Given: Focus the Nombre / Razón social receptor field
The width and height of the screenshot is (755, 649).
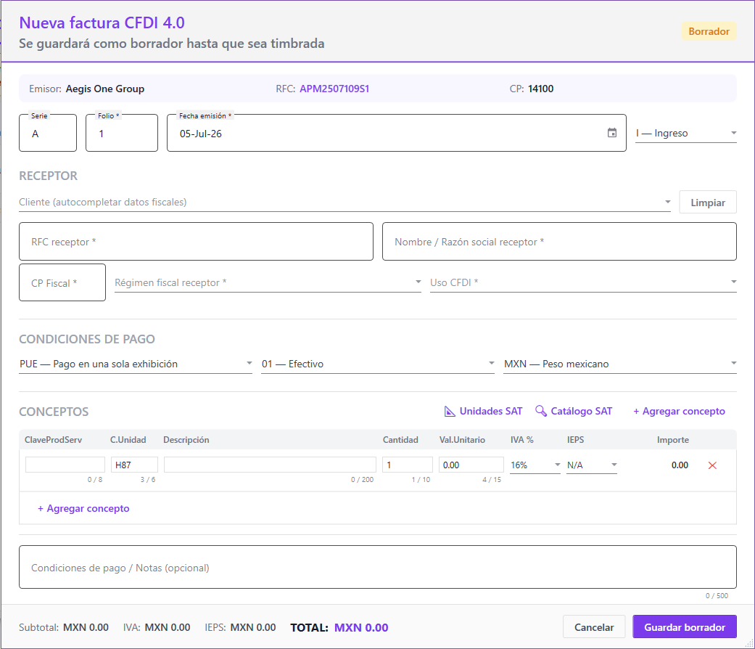Looking at the screenshot, I should click(x=559, y=242).
